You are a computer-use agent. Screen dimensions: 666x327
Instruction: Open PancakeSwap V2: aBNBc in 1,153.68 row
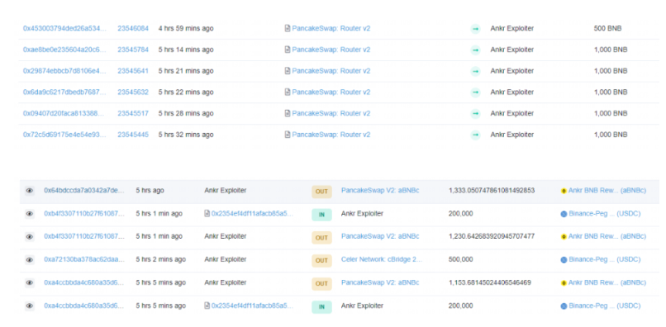(380, 282)
